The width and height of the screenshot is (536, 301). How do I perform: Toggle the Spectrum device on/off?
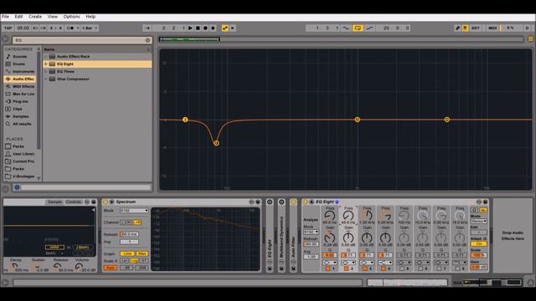tap(106, 202)
